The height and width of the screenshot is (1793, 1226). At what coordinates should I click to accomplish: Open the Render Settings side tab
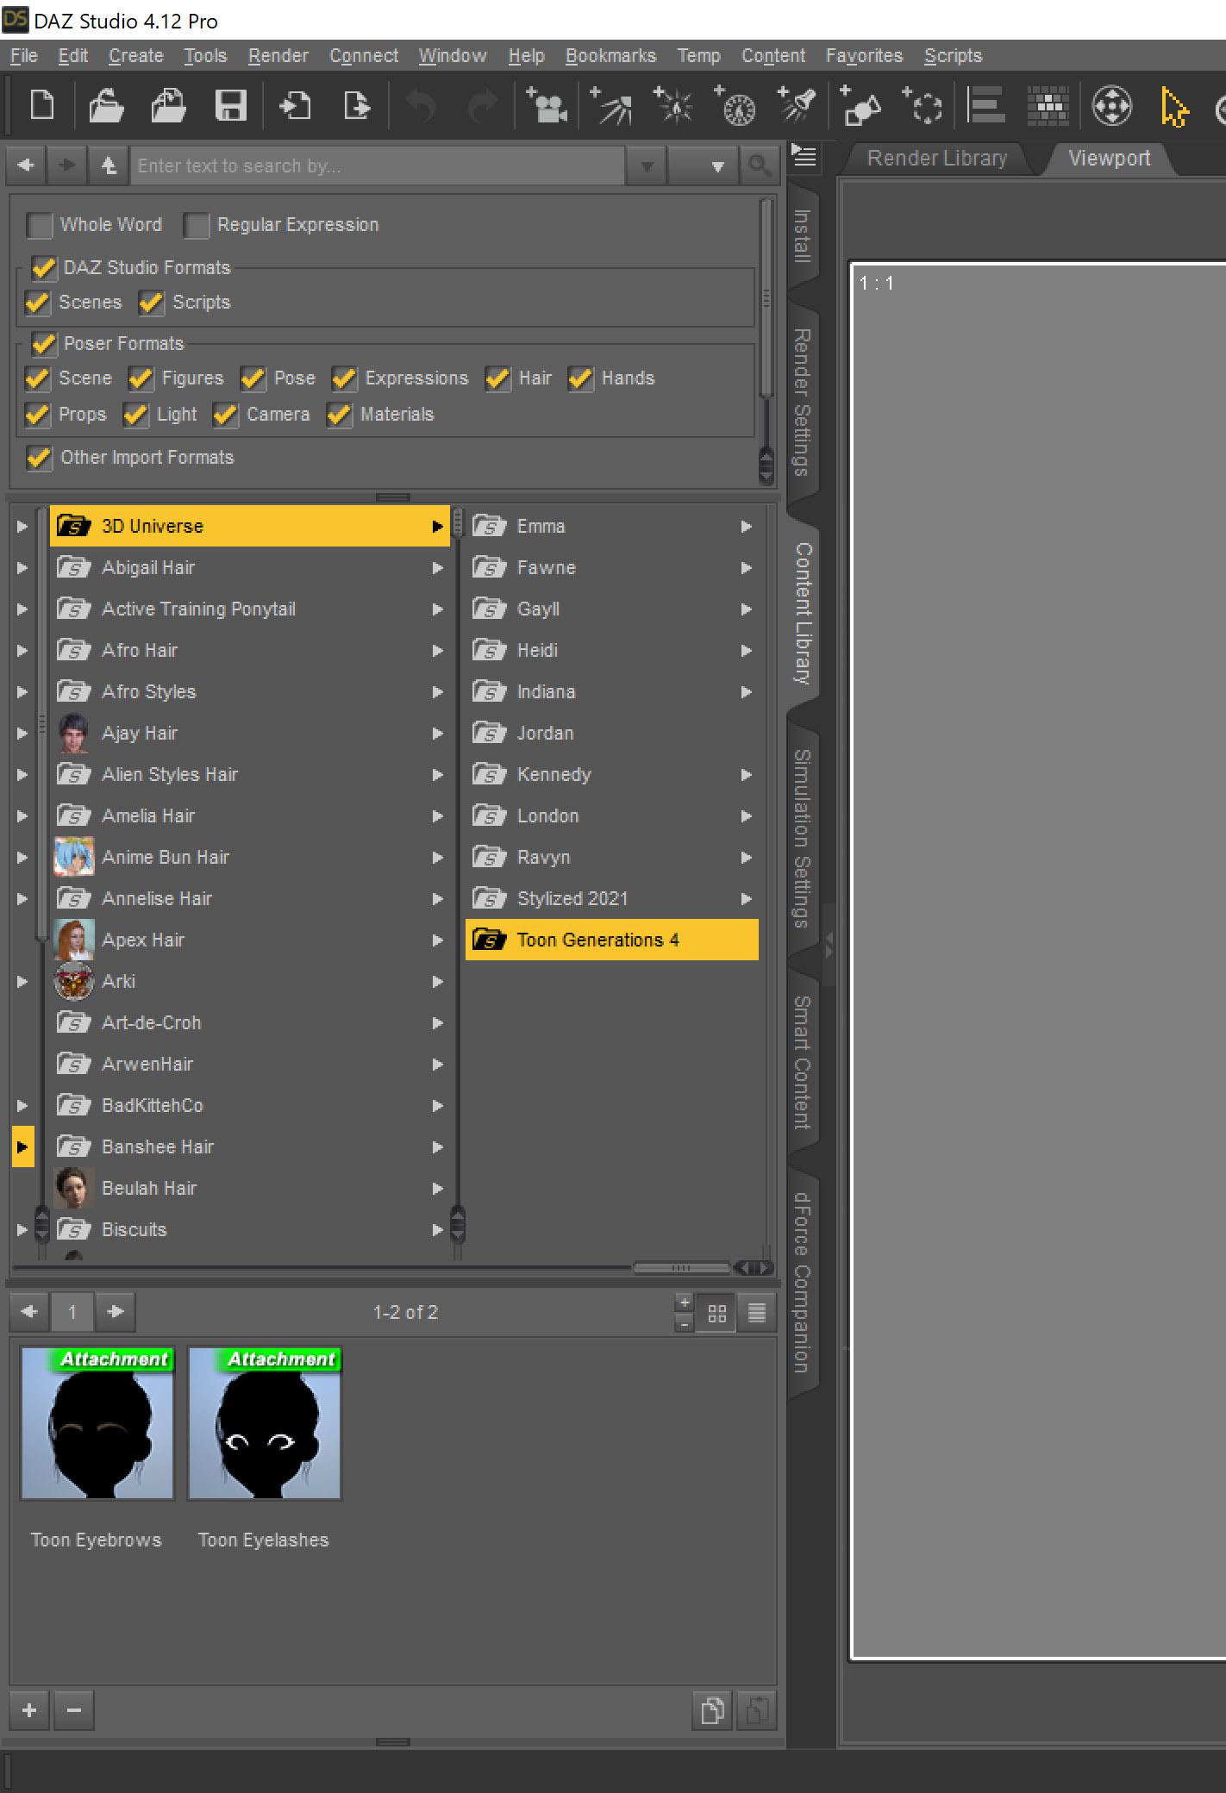point(802,402)
